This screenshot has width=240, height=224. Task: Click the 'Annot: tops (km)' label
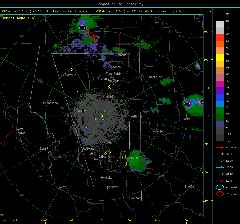click(19, 18)
